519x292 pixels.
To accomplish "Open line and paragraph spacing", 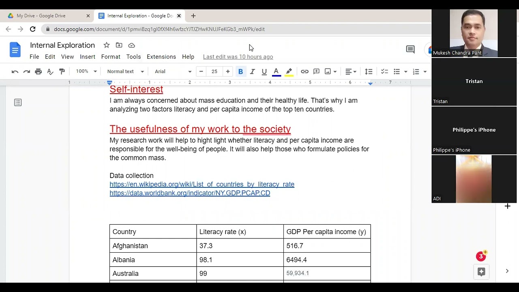I will pos(369,71).
